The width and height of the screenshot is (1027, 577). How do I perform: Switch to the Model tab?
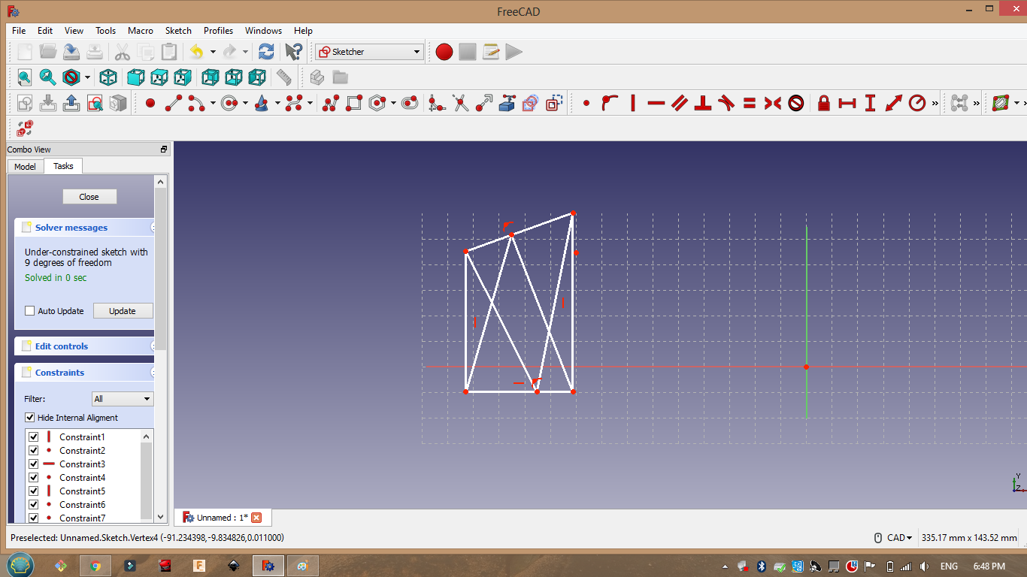coord(25,167)
